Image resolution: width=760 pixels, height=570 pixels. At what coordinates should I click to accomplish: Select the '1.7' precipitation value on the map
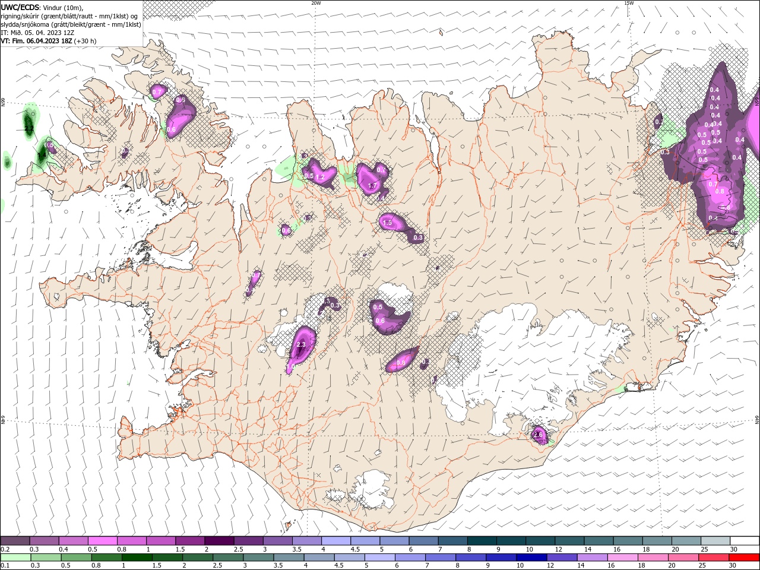[x=373, y=186]
